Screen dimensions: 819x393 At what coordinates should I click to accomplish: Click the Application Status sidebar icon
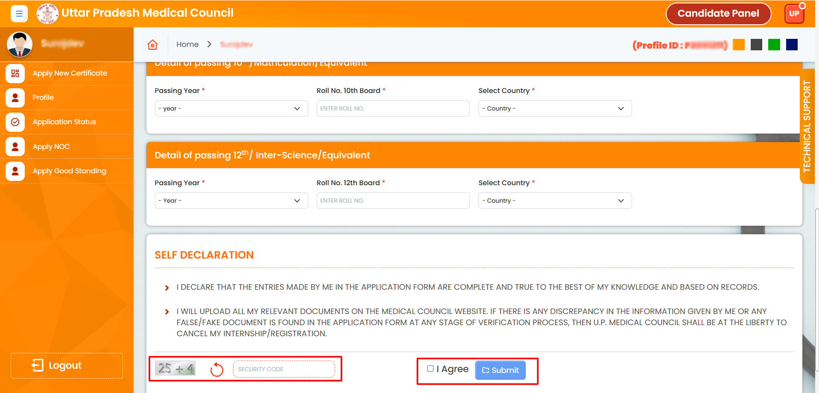[x=15, y=122]
